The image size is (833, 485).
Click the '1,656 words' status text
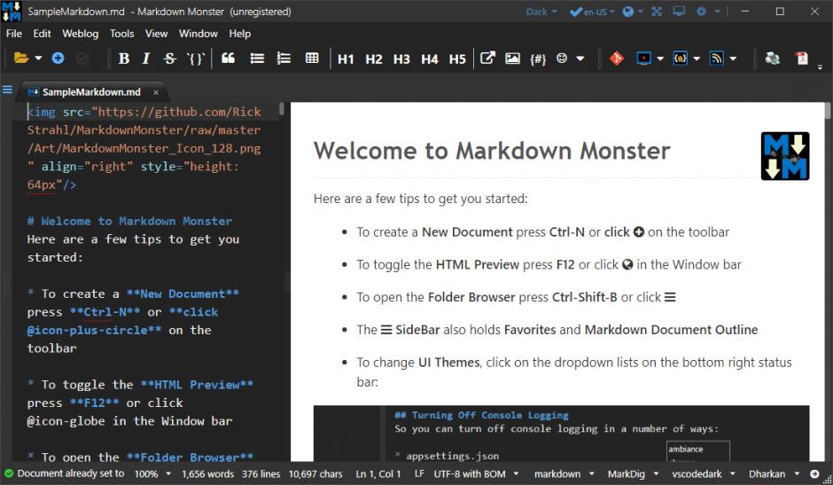point(207,473)
